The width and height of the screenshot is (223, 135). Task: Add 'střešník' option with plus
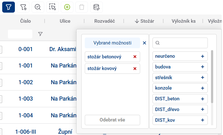tap(202, 78)
